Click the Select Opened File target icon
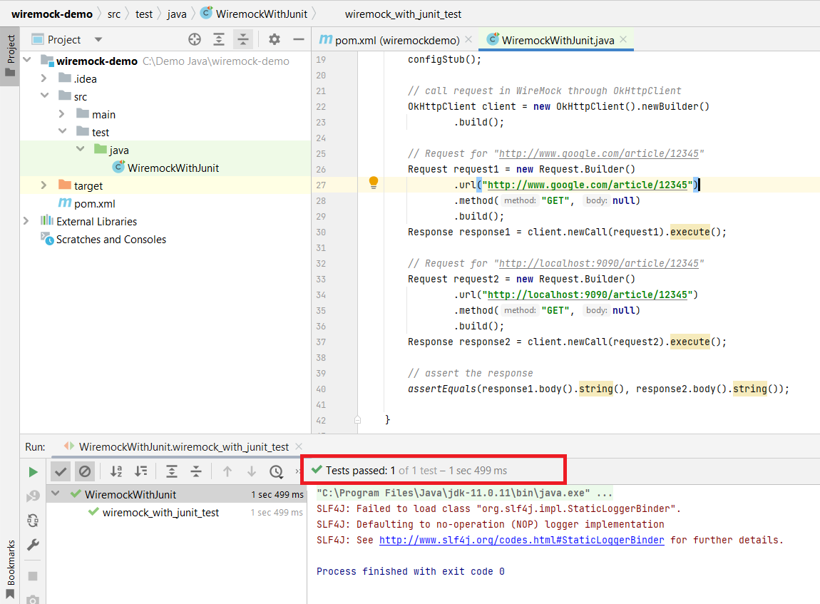This screenshot has height=604, width=820. coord(195,40)
